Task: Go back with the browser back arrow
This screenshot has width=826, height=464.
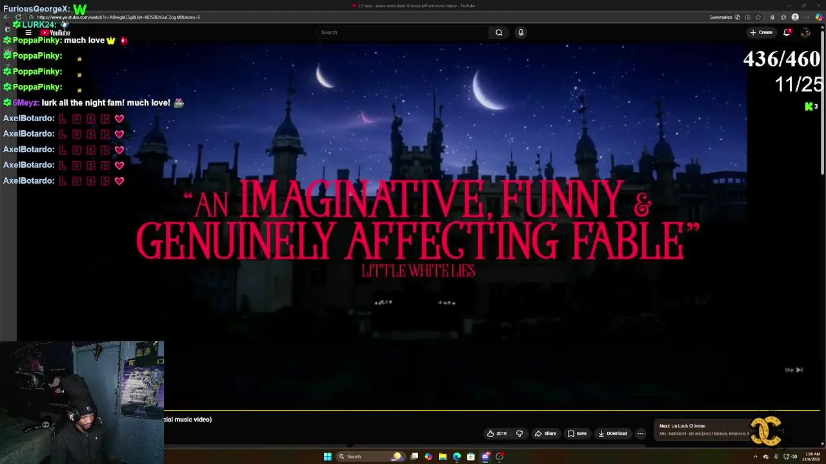Action: point(6,17)
